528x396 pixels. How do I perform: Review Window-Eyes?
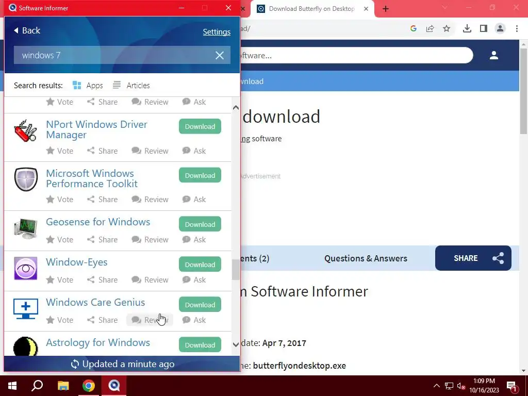pos(150,280)
